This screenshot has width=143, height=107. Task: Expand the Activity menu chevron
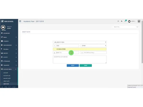(16, 57)
